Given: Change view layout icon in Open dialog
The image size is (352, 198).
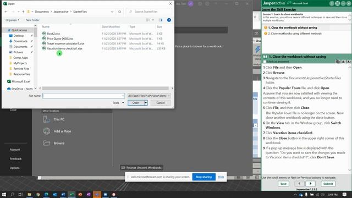Looking at the screenshot, I should coord(148,20).
